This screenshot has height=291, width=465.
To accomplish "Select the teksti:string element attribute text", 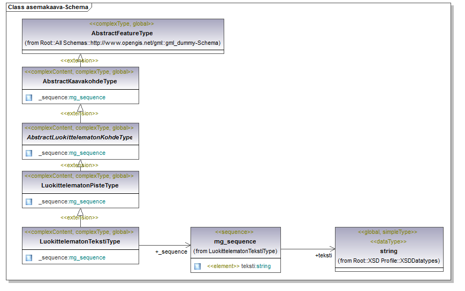I will (x=256, y=266).
